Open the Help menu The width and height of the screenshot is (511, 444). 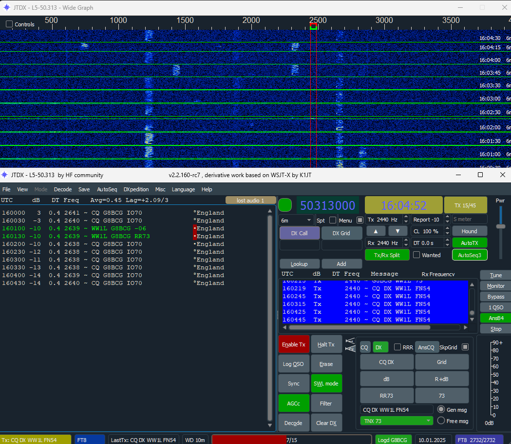(207, 189)
